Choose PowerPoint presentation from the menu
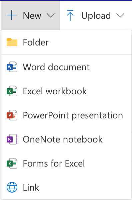The image size is (132, 200). point(66,115)
